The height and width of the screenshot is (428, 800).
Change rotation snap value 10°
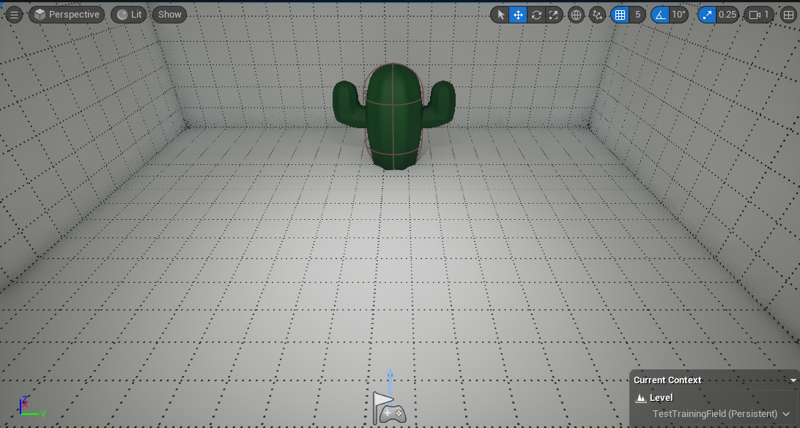coord(678,15)
